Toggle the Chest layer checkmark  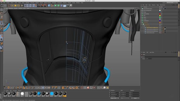click(x=162, y=19)
